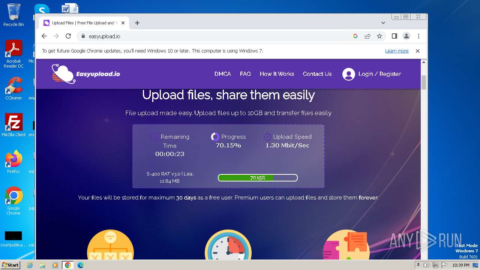Click the Remaining Time clock icon
Image resolution: width=480 pixels, height=270 pixels.
coord(154,137)
